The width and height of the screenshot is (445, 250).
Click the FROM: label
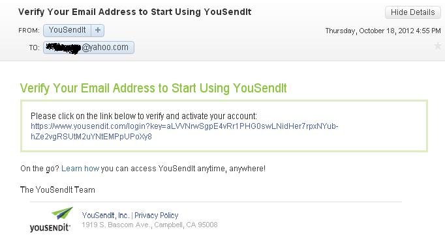point(29,31)
